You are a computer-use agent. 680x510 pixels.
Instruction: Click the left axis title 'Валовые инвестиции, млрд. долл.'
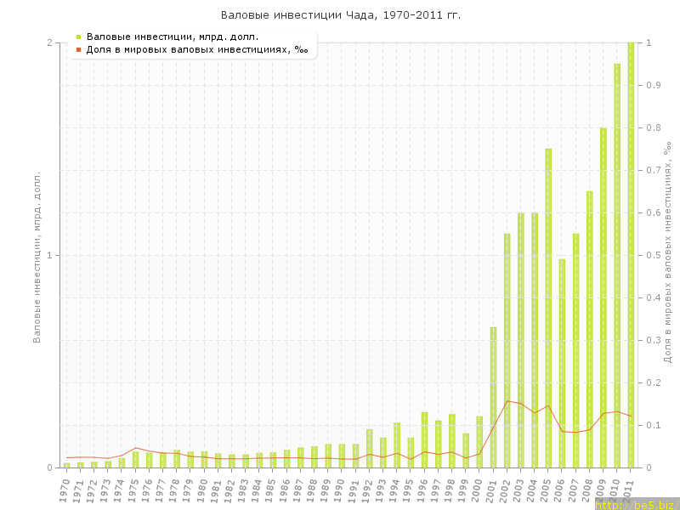tap(37, 255)
